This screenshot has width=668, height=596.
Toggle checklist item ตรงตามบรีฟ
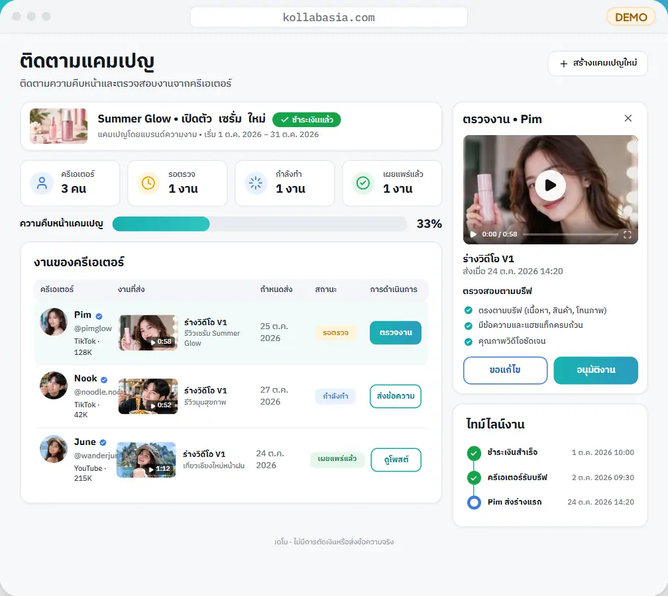tap(468, 310)
